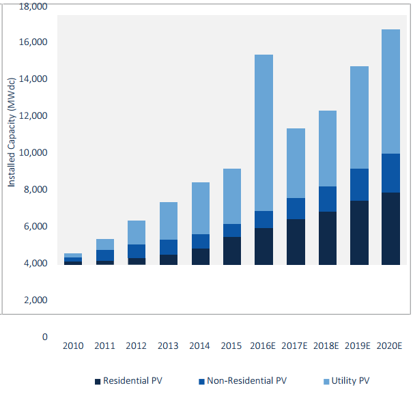Click the 2017E x-axis label
413x394 pixels.
click(x=294, y=346)
